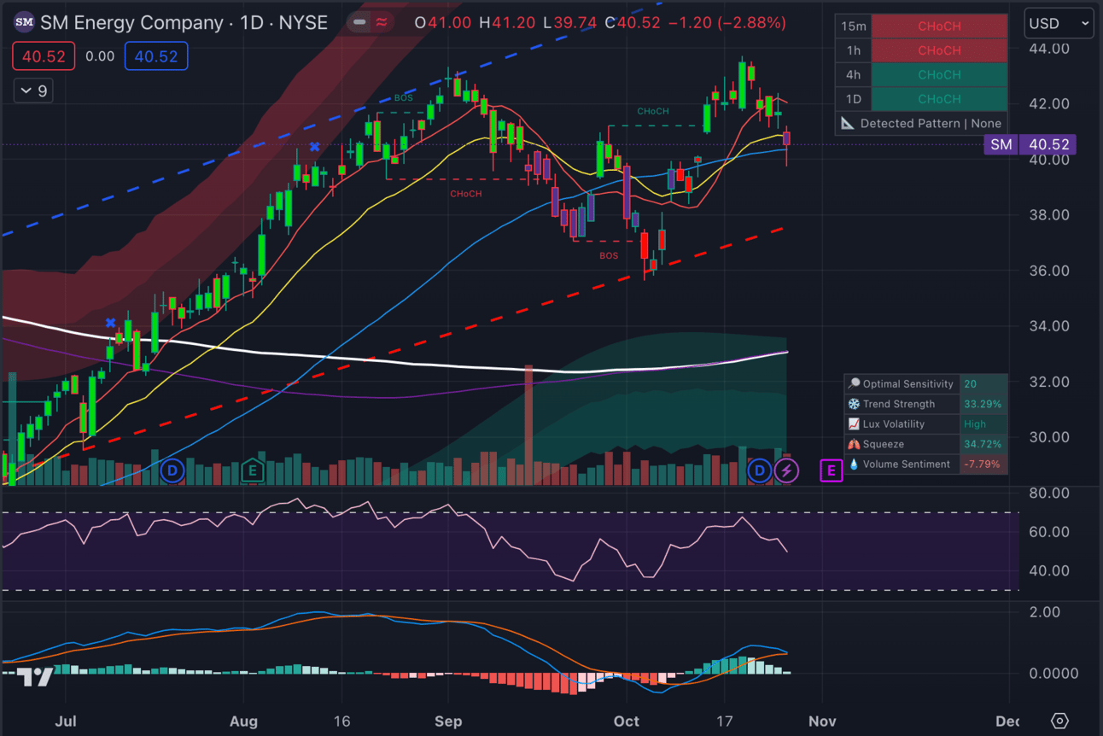Image resolution: width=1103 pixels, height=736 pixels.
Task: Click the snowflake icon beside Trend Strength
Action: point(854,404)
